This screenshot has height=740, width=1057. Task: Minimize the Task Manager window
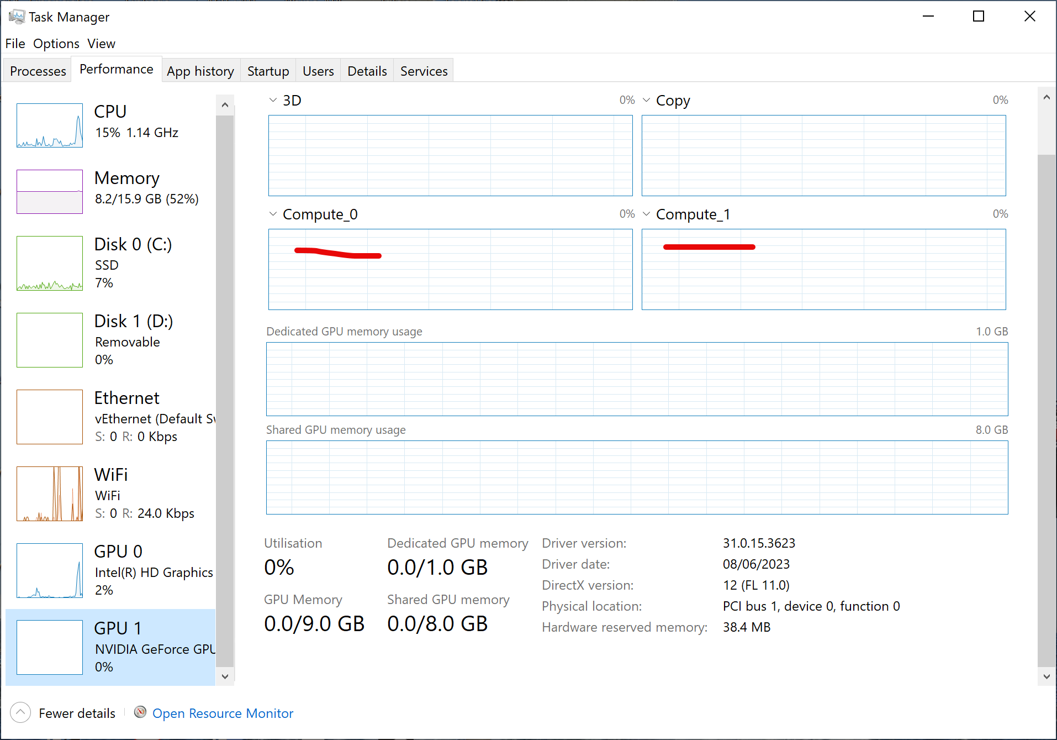928,17
